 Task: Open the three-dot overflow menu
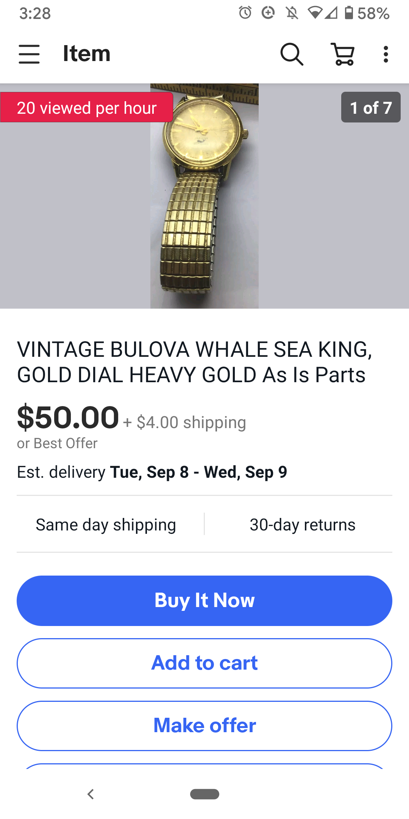pyautogui.click(x=386, y=54)
